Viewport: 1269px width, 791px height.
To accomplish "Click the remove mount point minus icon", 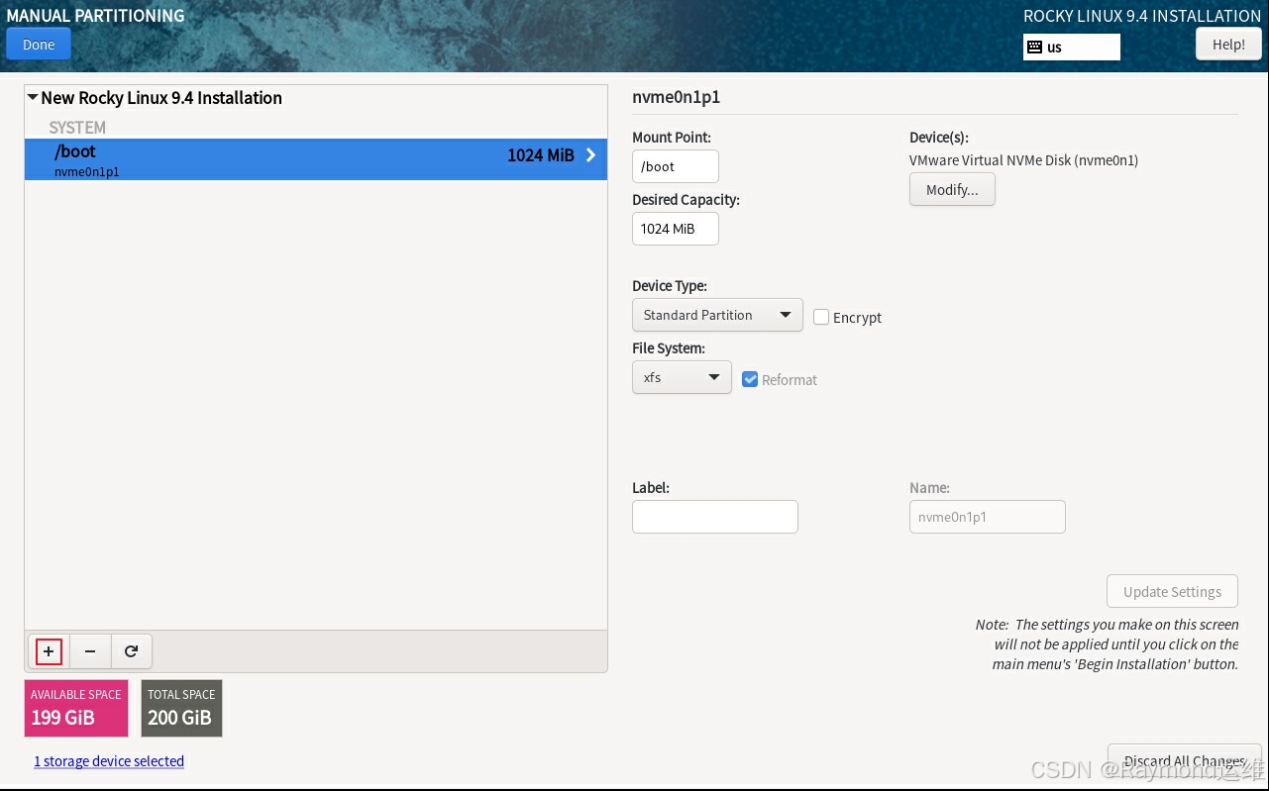I will tap(90, 651).
